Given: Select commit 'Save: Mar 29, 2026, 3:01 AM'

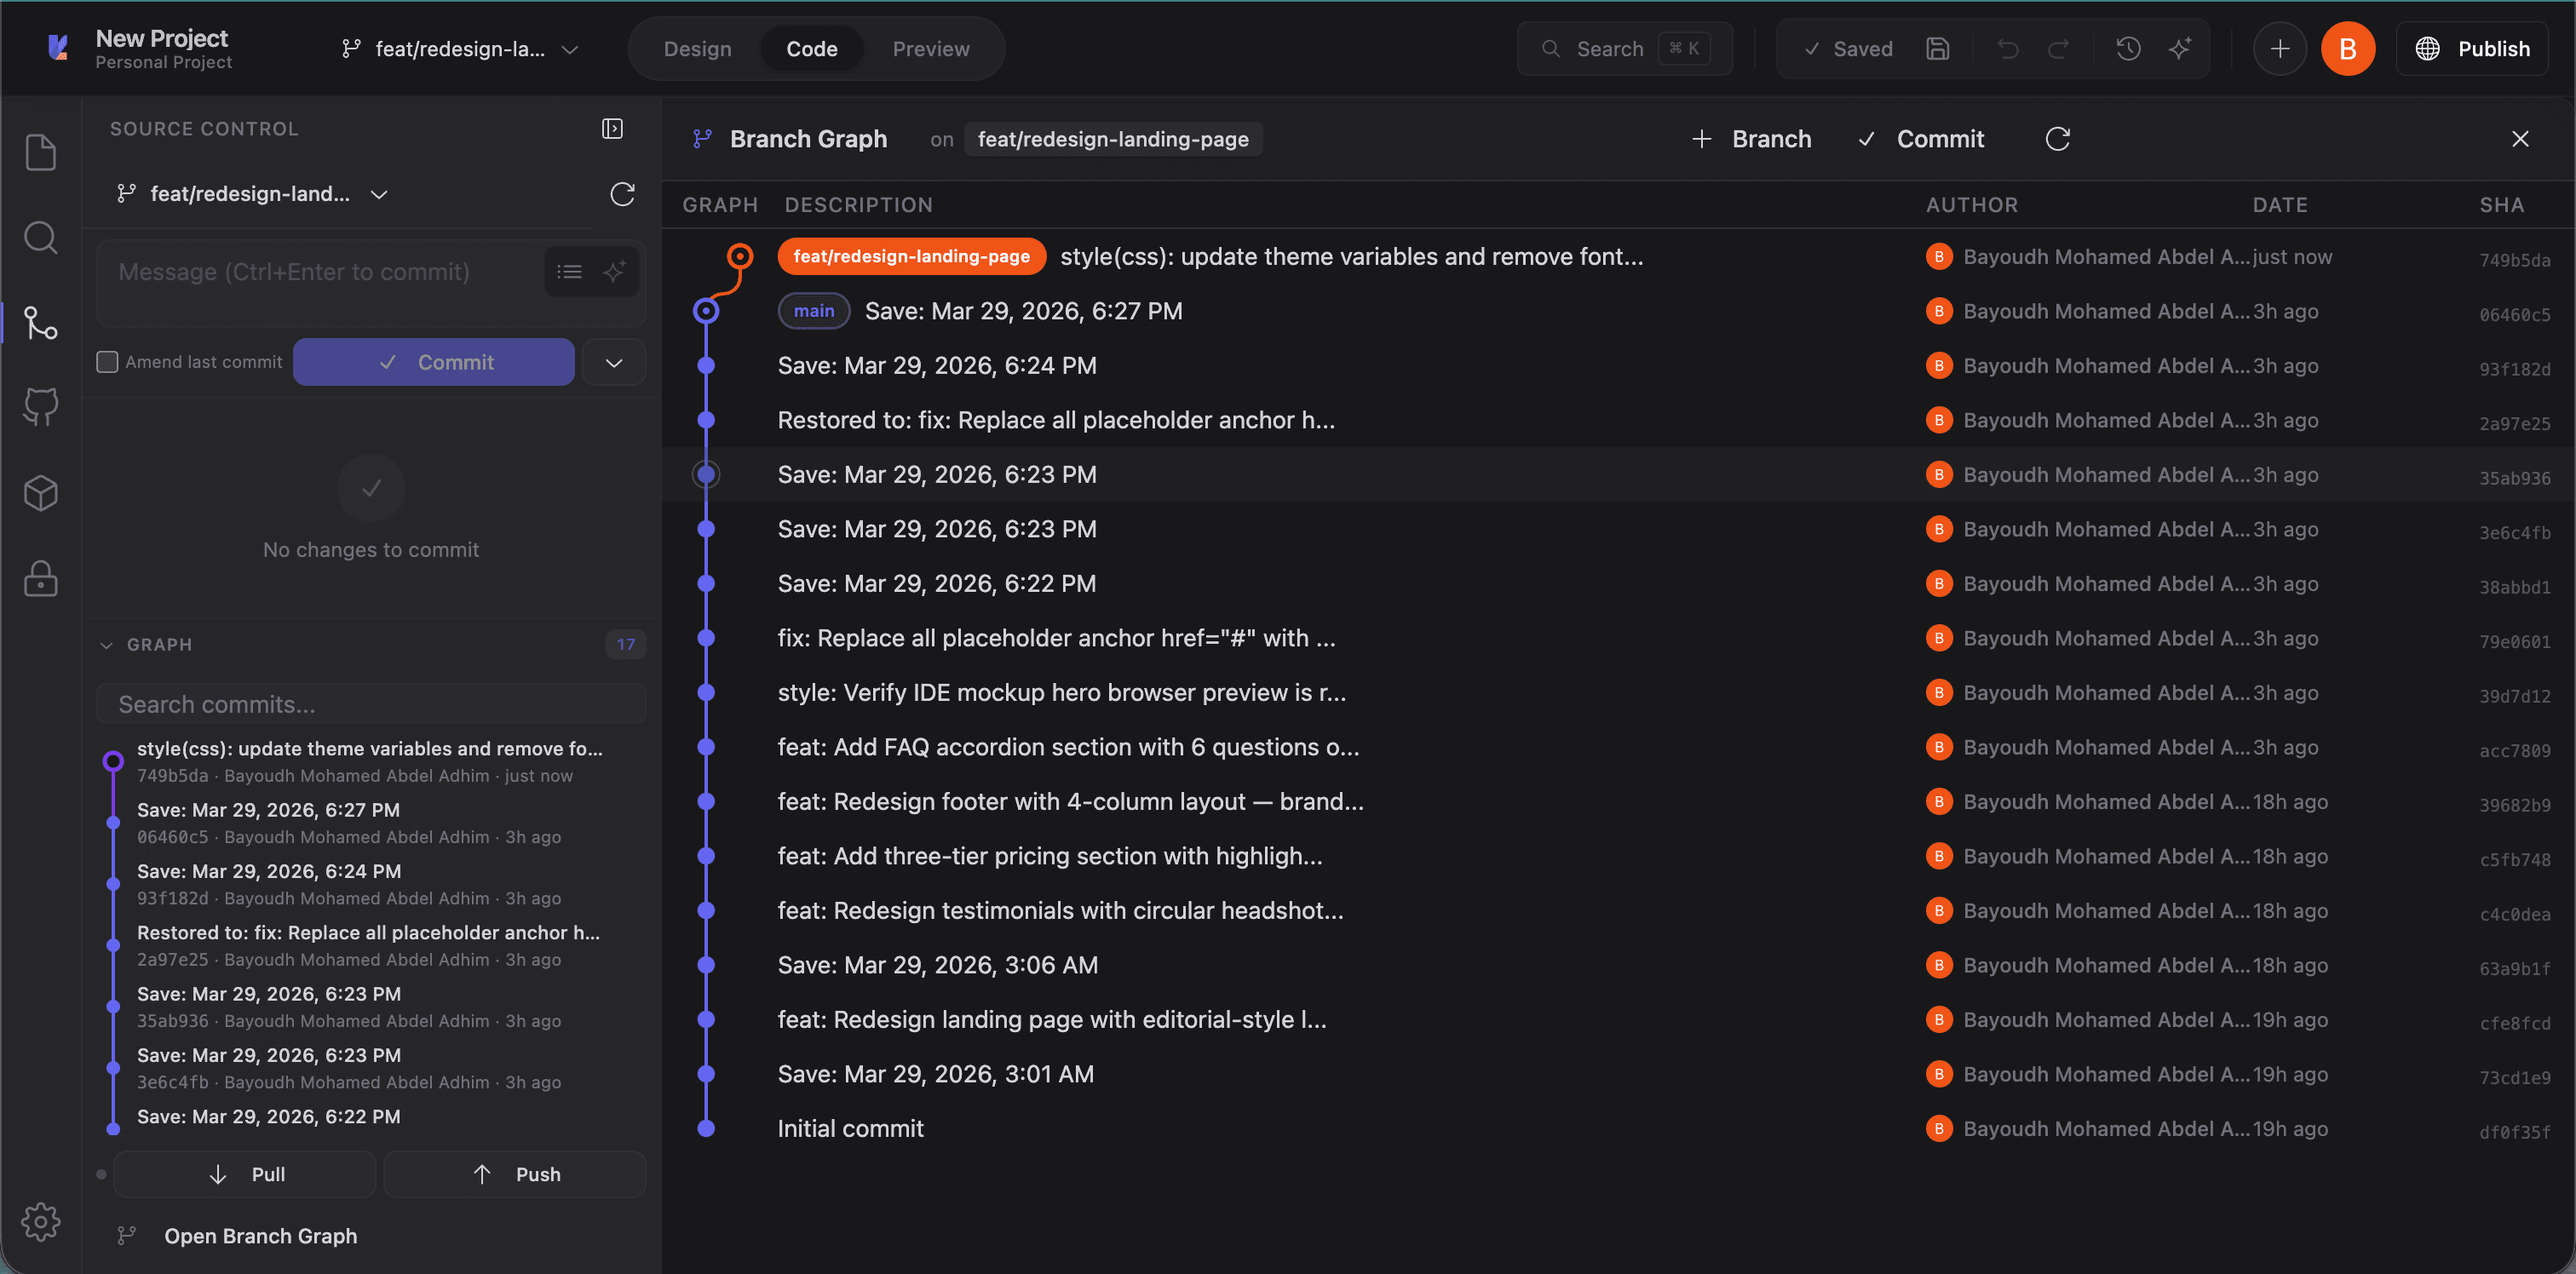Looking at the screenshot, I should point(1617,1074).
